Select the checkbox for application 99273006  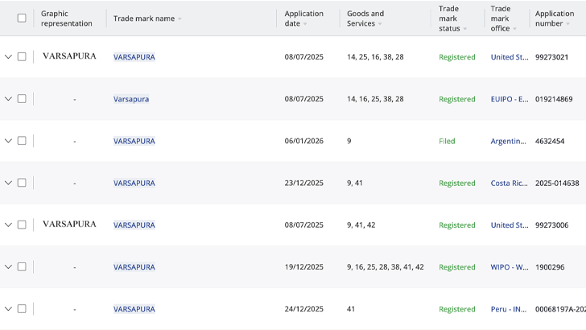(22, 225)
